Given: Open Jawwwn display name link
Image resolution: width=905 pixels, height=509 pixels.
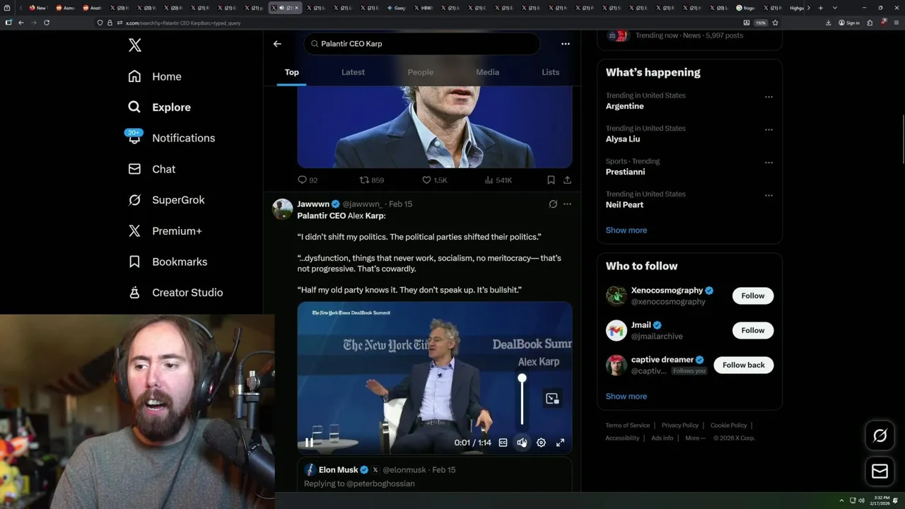Looking at the screenshot, I should pos(313,204).
